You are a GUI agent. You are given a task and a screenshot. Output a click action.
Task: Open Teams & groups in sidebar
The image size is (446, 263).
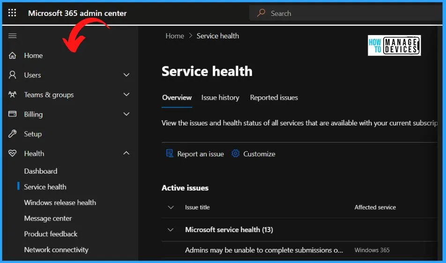coord(49,95)
